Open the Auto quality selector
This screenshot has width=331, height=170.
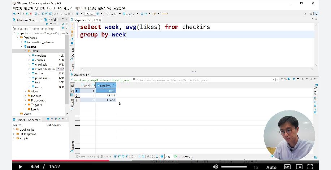(x=271, y=167)
